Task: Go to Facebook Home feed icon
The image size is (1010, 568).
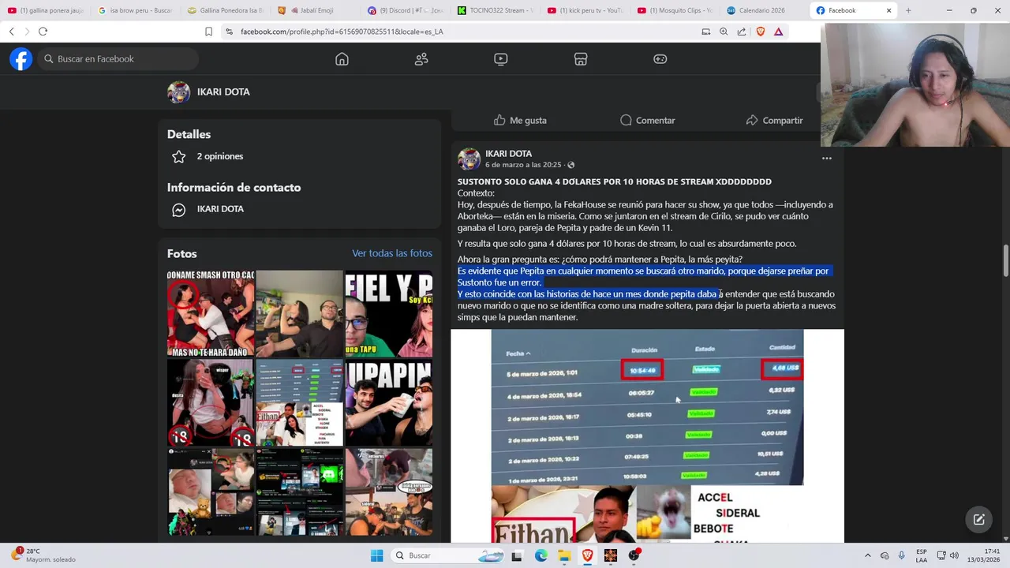Action: tap(342, 59)
